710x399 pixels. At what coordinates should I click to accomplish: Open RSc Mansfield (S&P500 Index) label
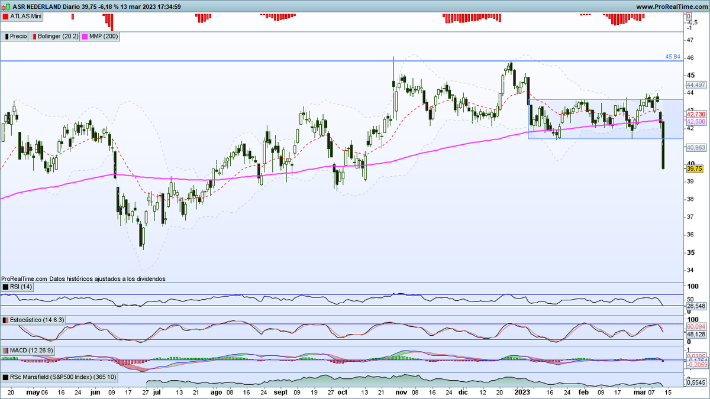point(63,377)
